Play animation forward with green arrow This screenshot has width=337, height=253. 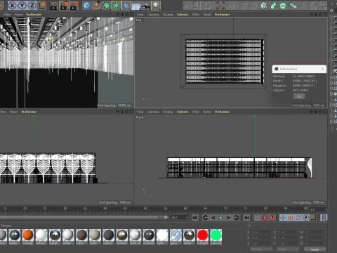click(220, 218)
